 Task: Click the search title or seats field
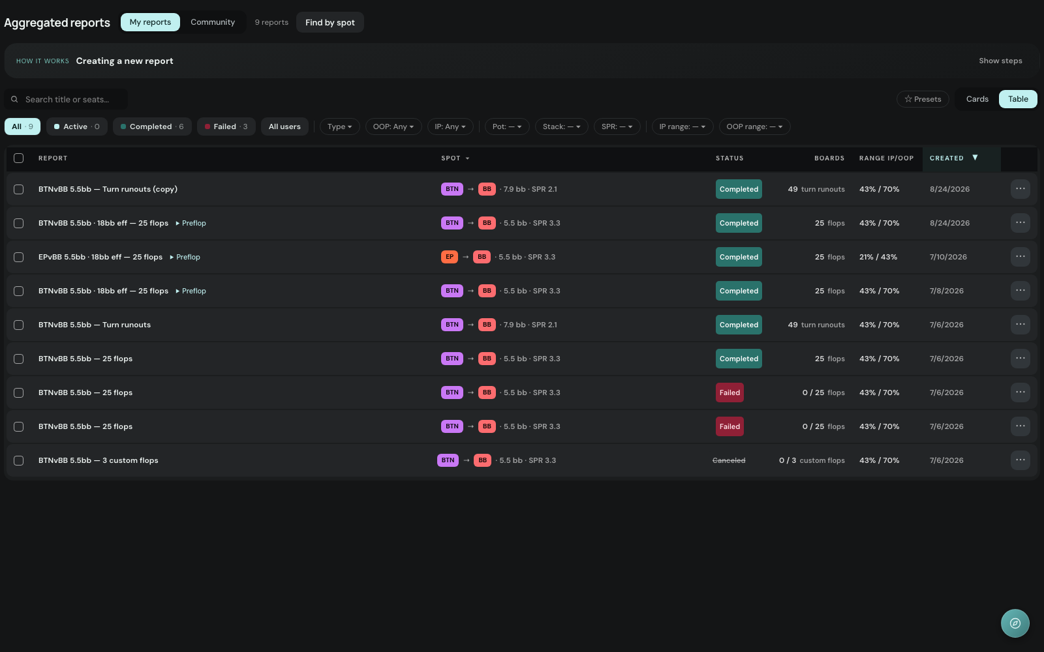[66, 99]
